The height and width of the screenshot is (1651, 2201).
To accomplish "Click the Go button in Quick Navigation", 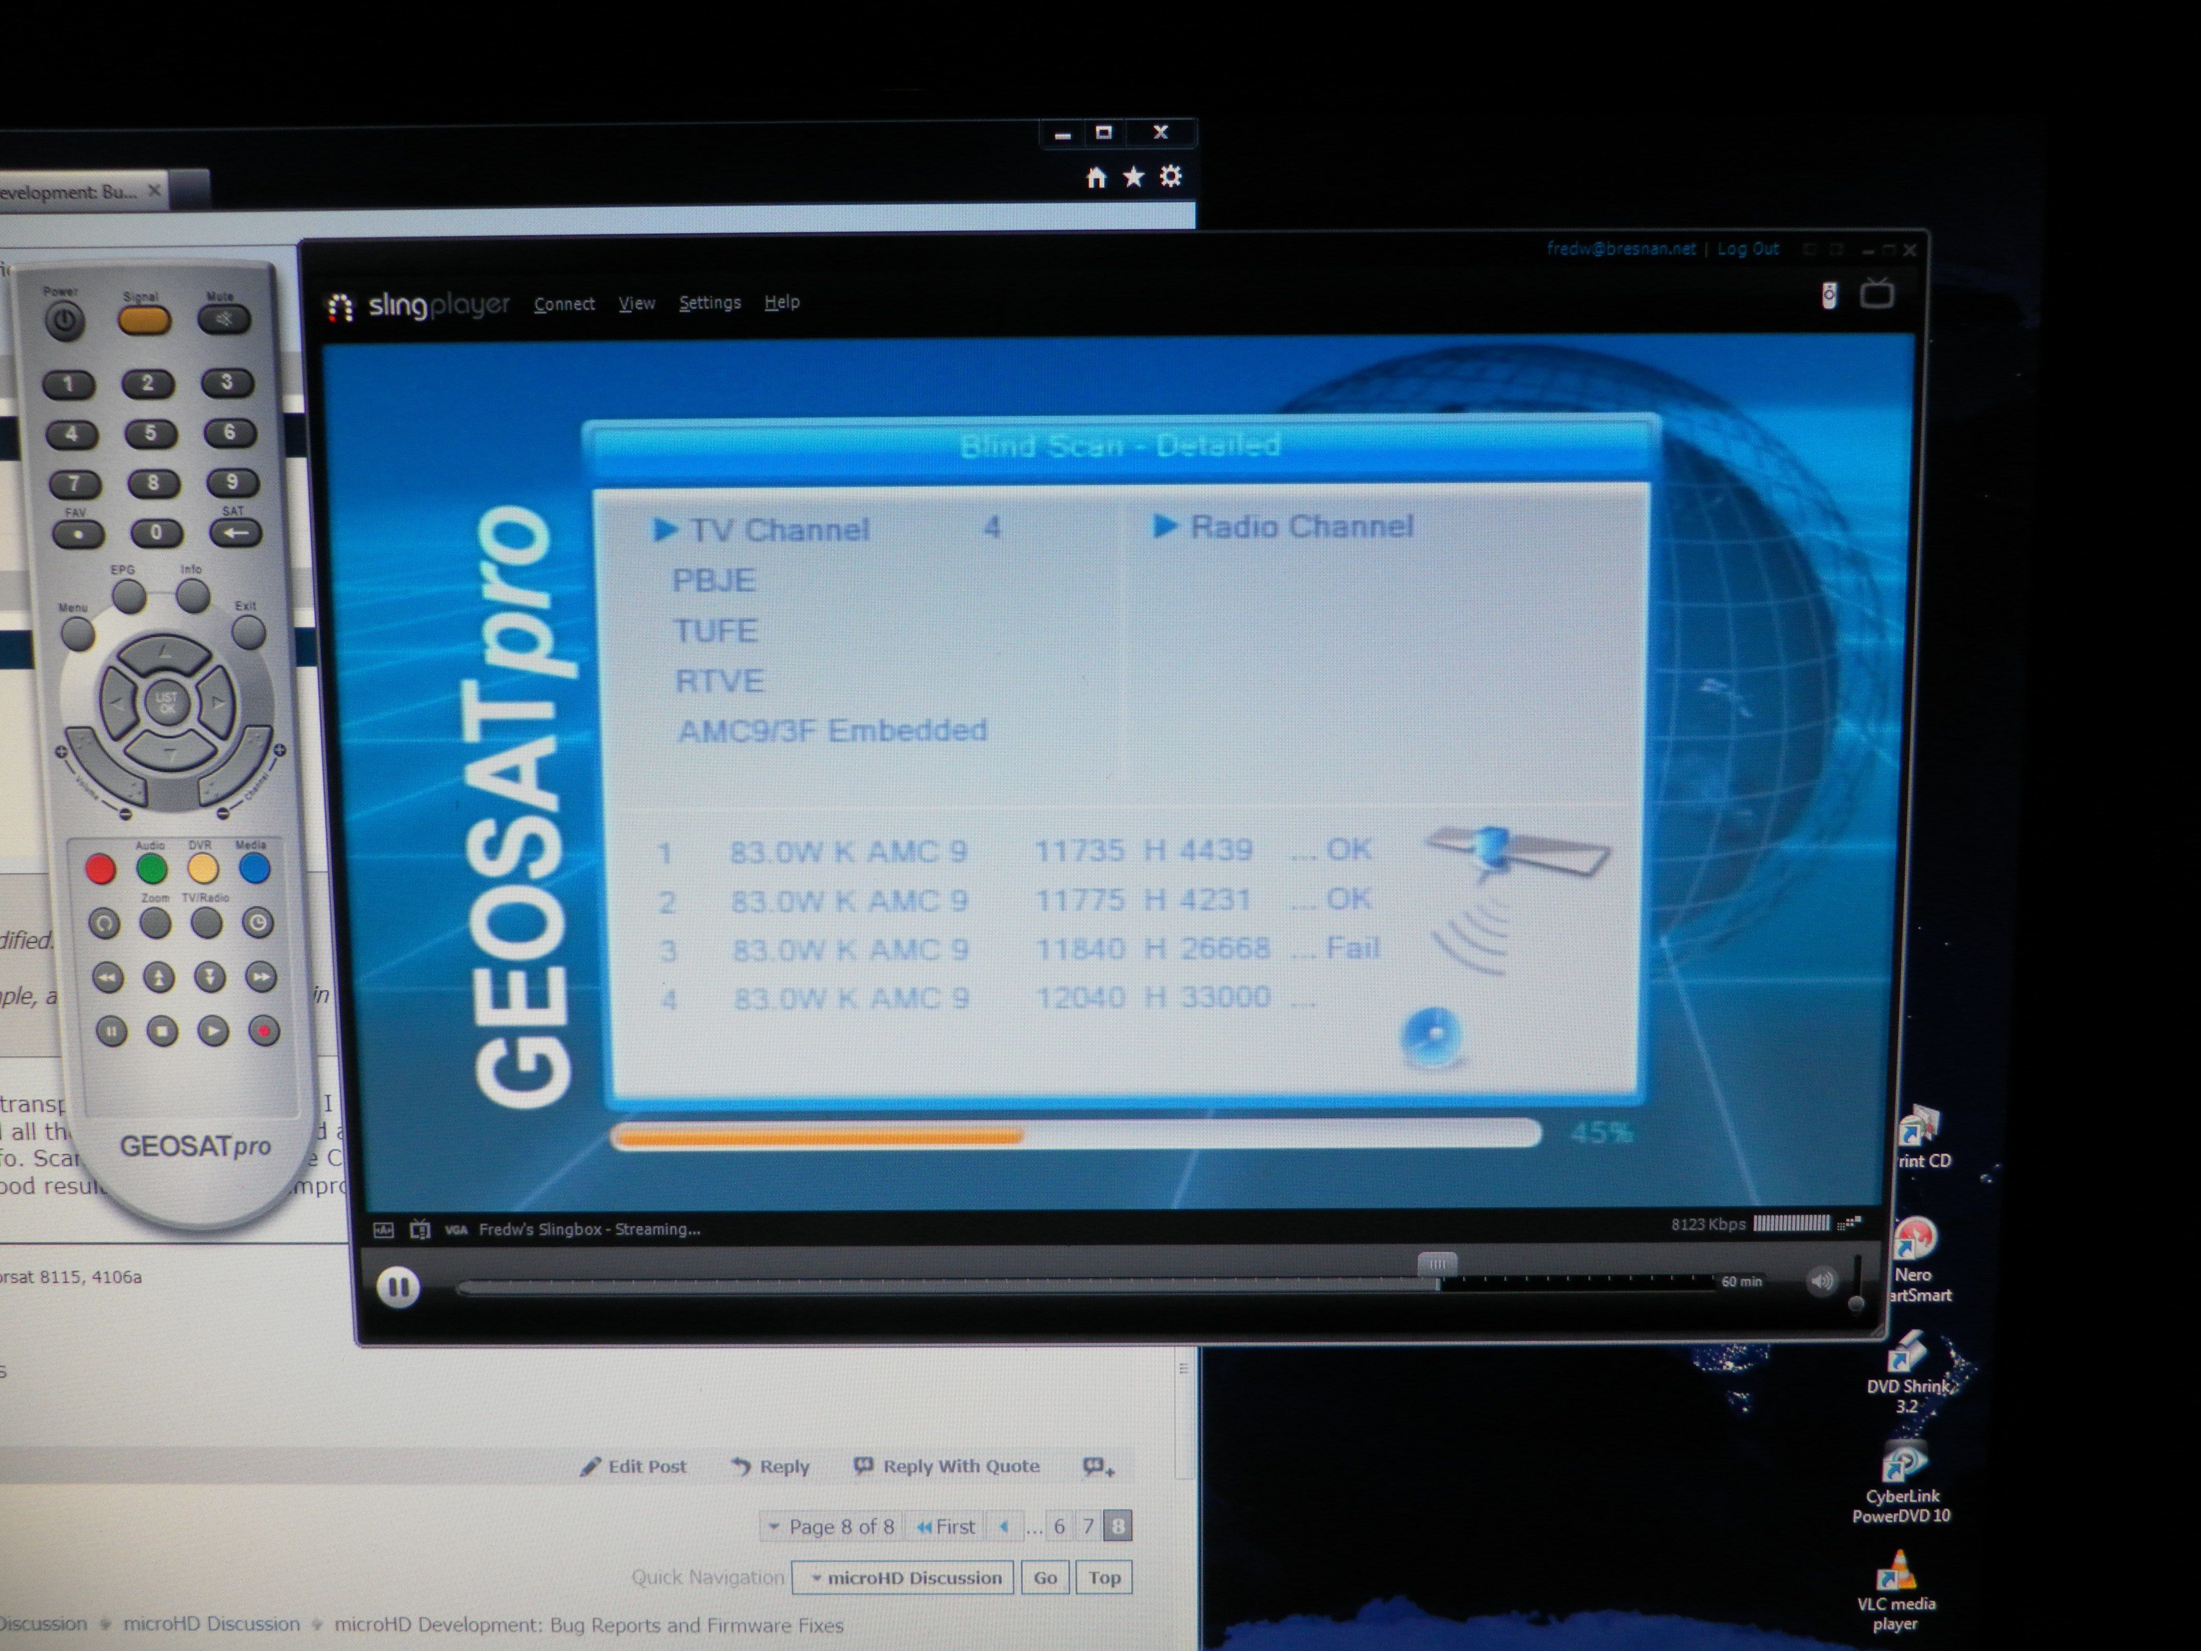I will click(1045, 1578).
